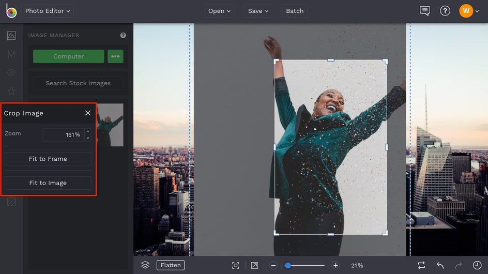
Task: Open the Touch Up eye sidebar icon
Action: [x=11, y=72]
